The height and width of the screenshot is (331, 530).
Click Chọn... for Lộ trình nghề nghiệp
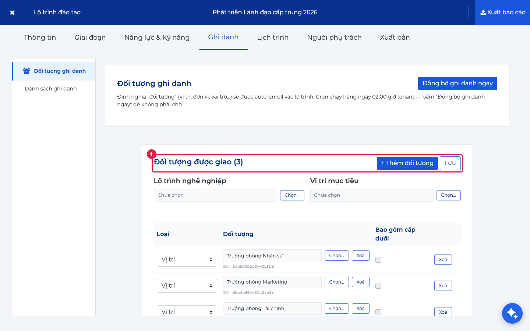(292, 195)
